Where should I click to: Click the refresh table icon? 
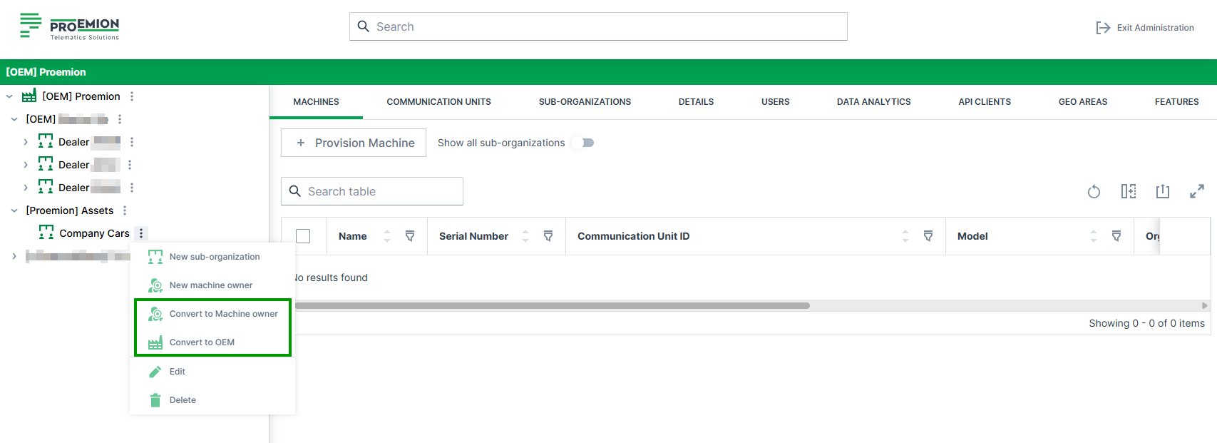(1094, 191)
